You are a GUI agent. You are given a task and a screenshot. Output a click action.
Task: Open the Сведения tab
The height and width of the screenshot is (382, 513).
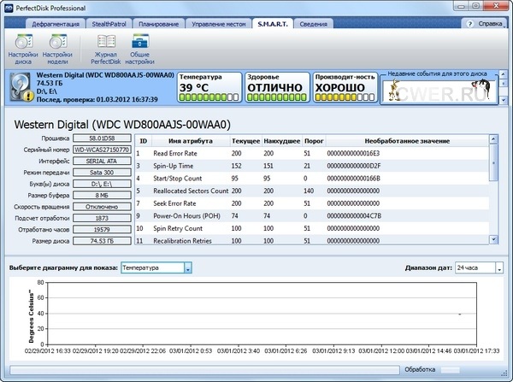314,24
